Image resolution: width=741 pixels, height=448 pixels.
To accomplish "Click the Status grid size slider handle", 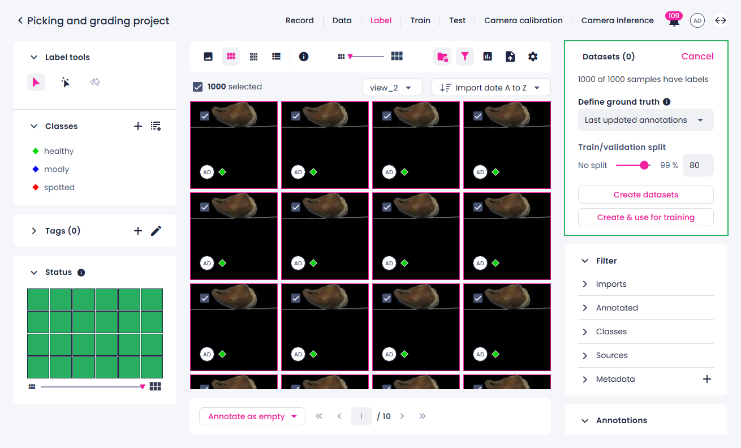I will click(x=143, y=387).
